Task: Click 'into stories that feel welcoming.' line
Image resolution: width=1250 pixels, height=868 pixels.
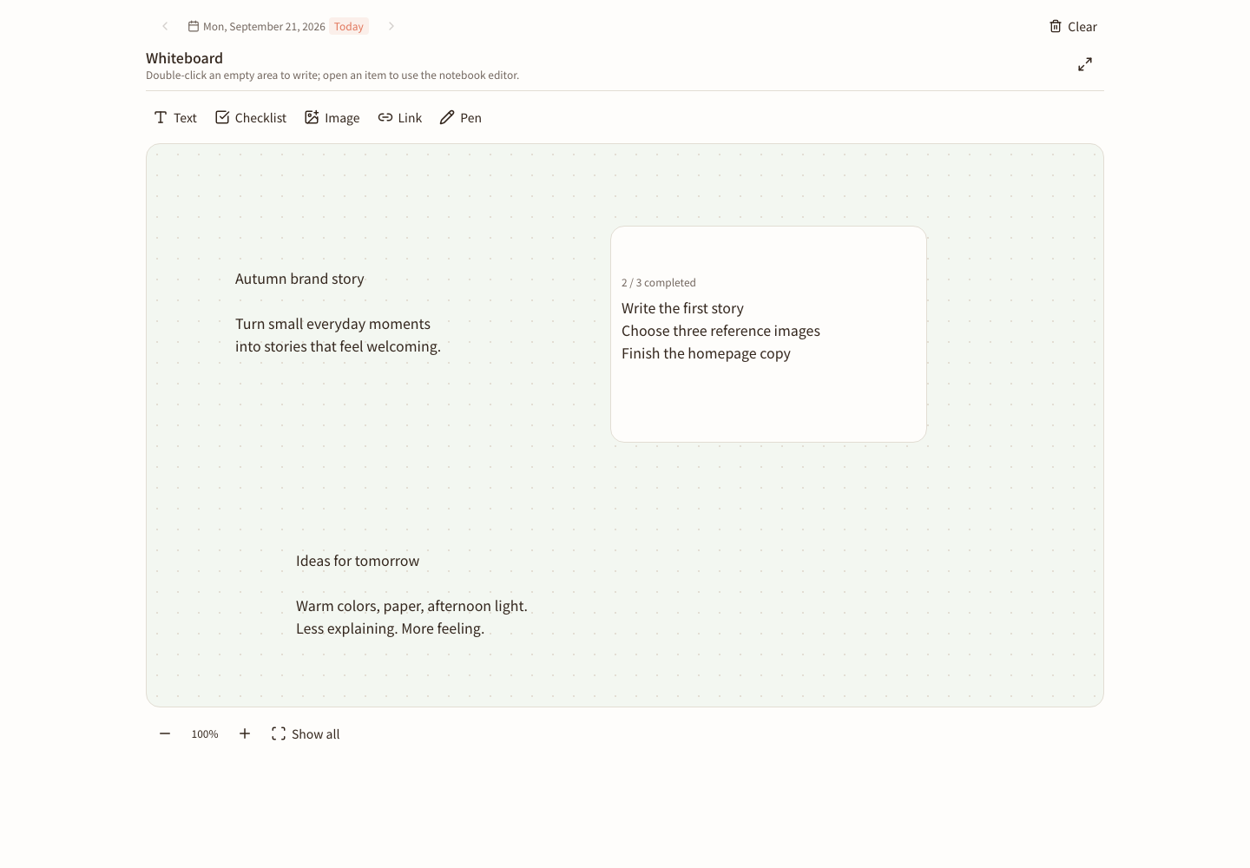Action: [x=338, y=346]
